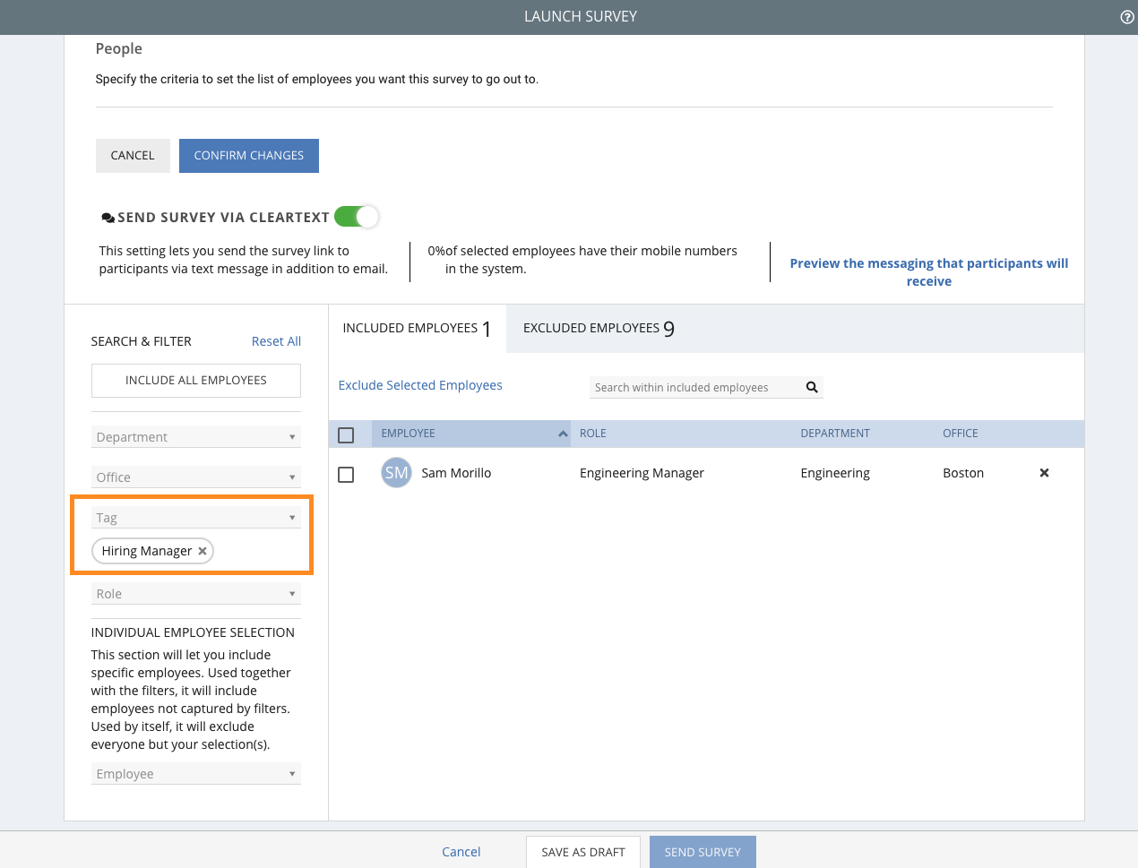Screen dimensions: 1138x868
Task: Open the Role filter dropdown
Action: [x=195, y=594]
